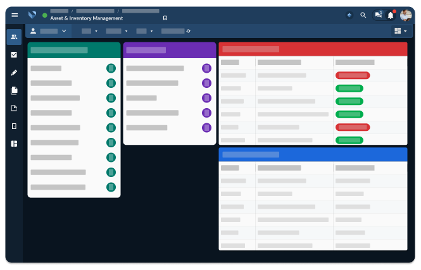Click the refresh icon in the filter bar
This screenshot has height=270, width=421.
pyautogui.click(x=188, y=31)
